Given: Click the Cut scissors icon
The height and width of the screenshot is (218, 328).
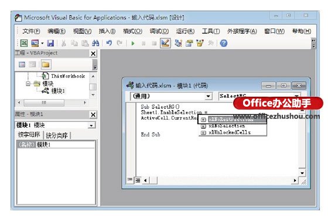Looking at the screenshot, I should (x=64, y=43).
